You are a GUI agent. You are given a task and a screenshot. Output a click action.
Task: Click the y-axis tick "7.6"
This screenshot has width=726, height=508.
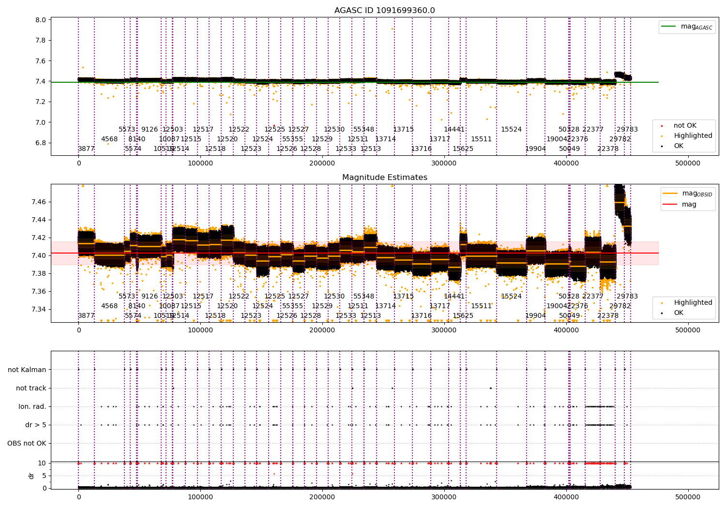pos(41,61)
